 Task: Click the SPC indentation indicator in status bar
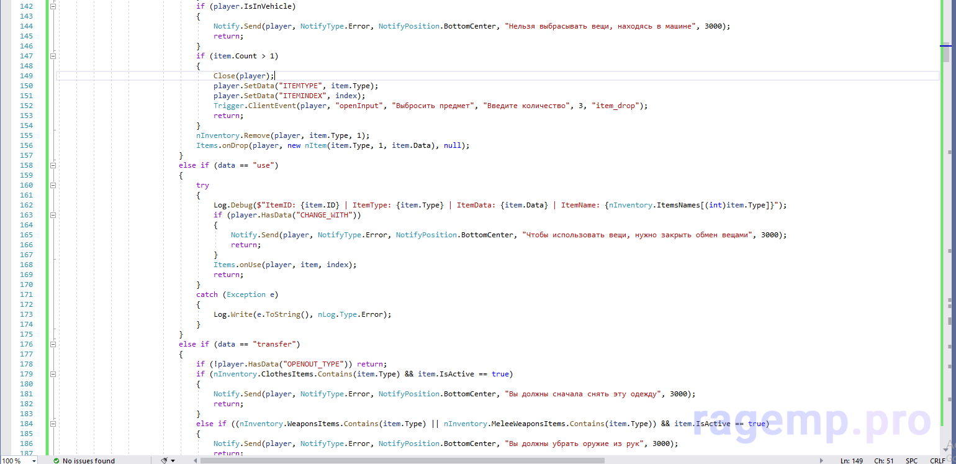[x=911, y=460]
